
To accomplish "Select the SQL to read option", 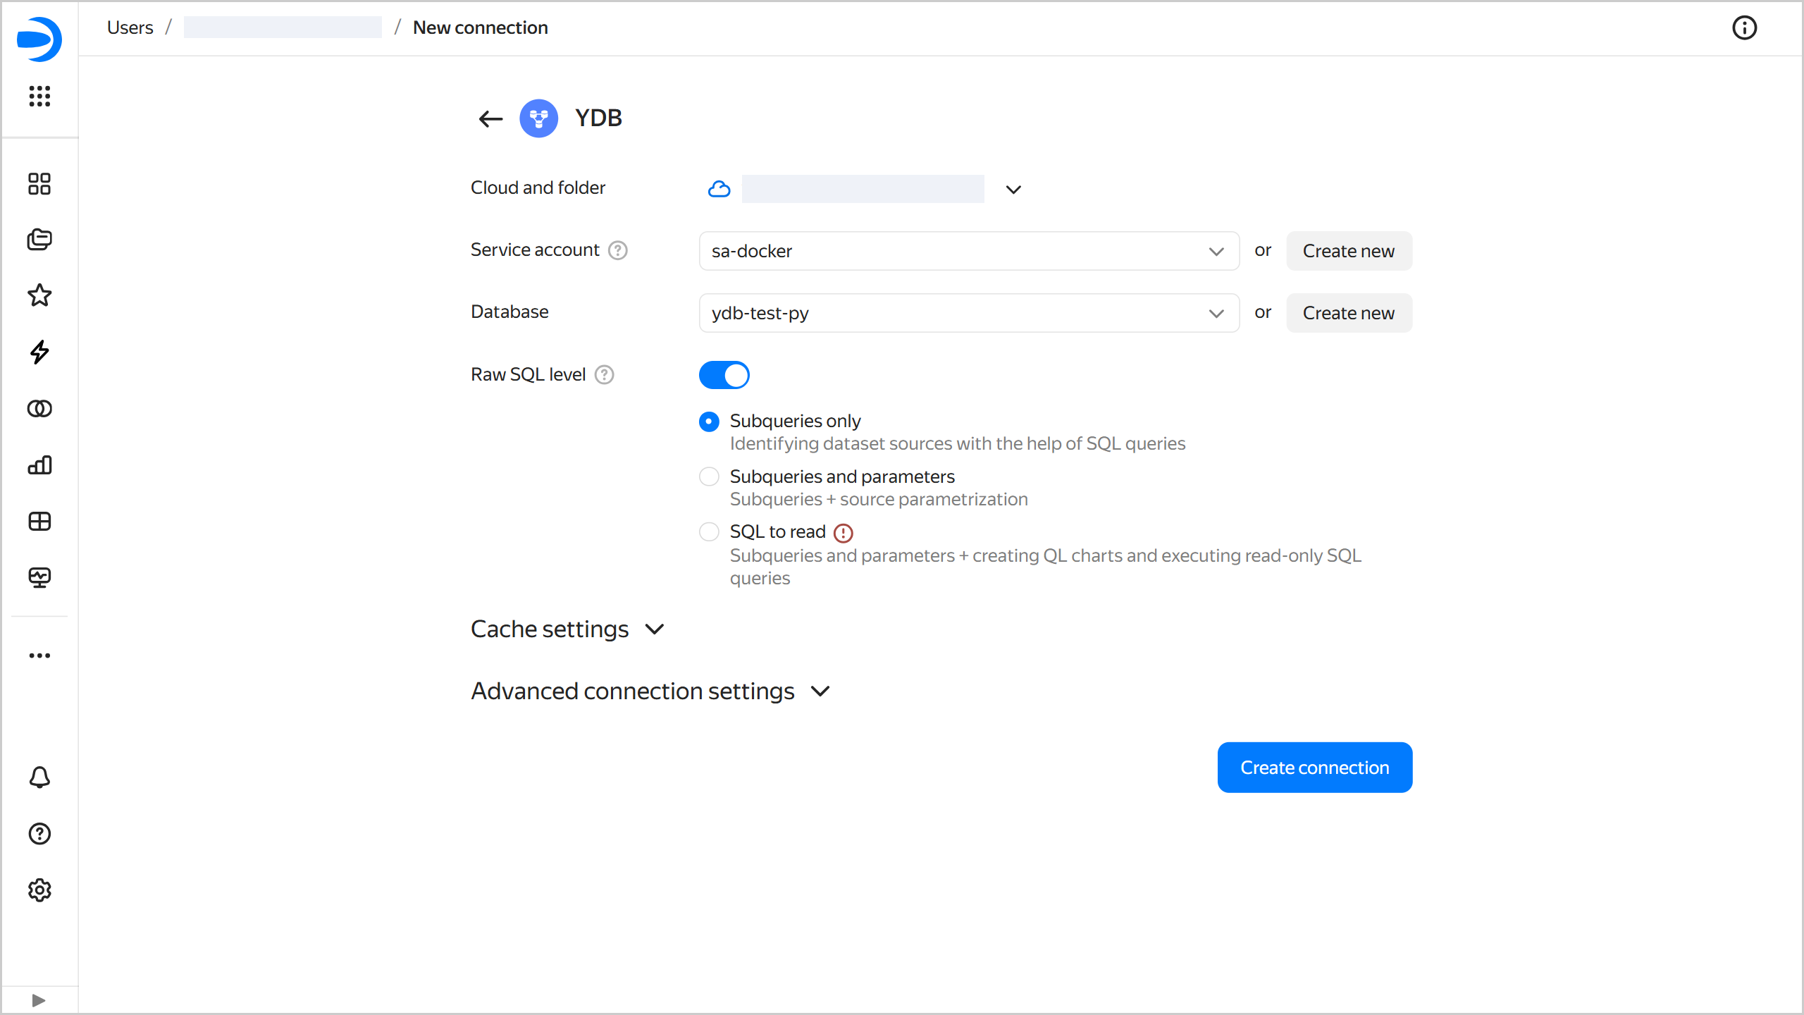I will pyautogui.click(x=709, y=531).
